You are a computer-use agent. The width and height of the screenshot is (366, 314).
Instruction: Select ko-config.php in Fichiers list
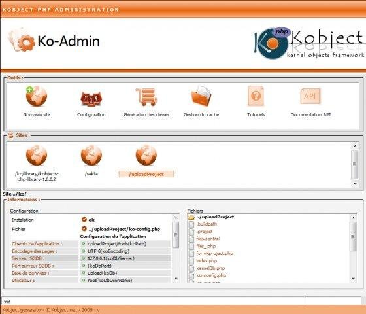click(211, 275)
